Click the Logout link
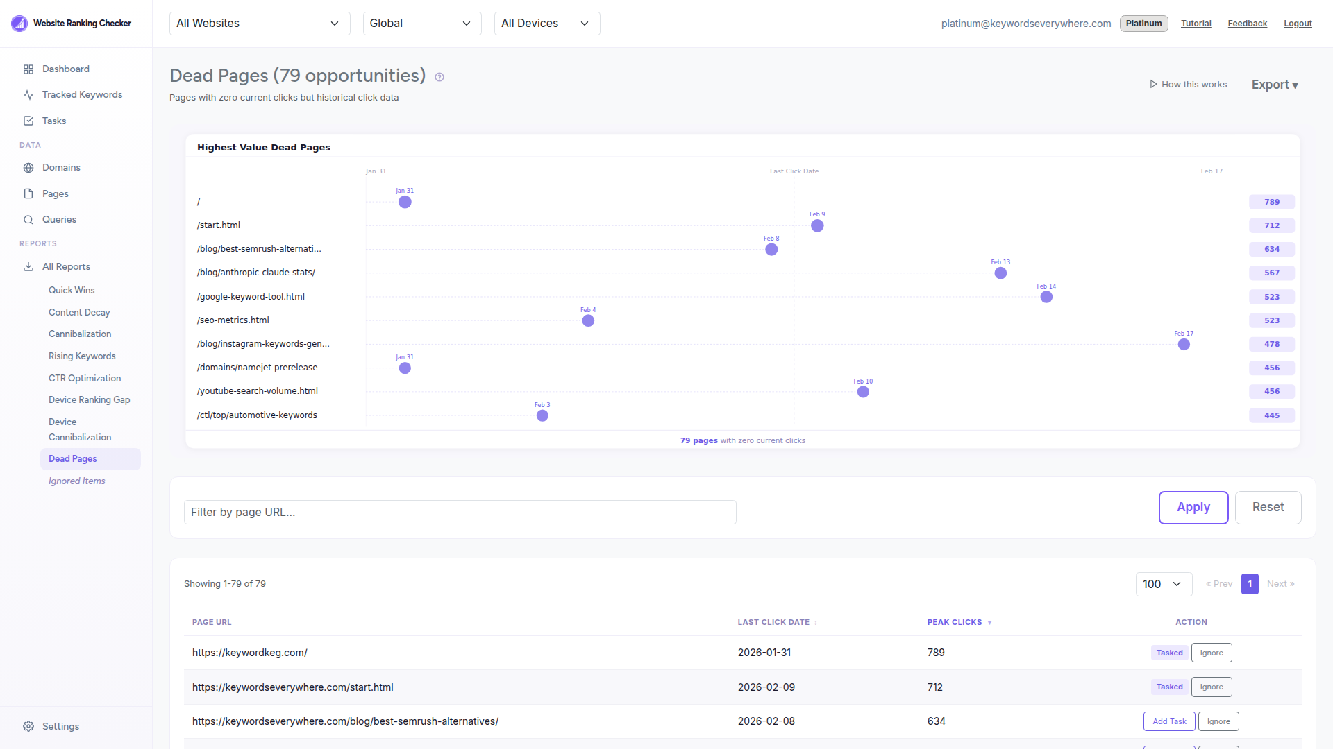Screen dimensions: 1333x749 pyautogui.click(x=1297, y=23)
